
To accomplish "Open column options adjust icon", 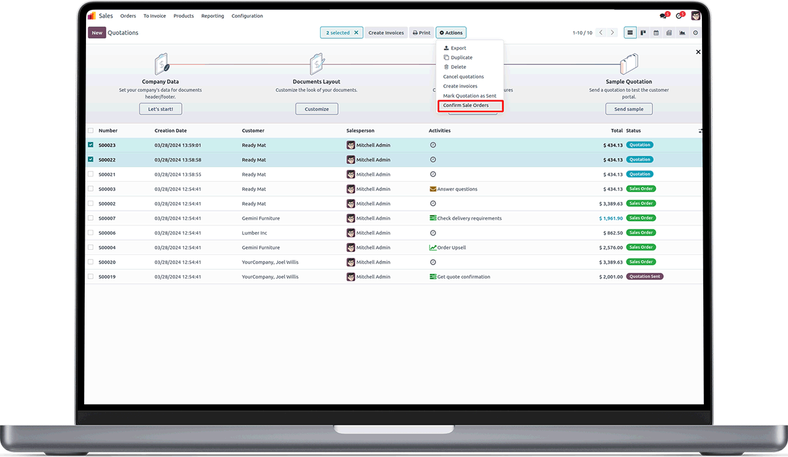I will (x=701, y=131).
